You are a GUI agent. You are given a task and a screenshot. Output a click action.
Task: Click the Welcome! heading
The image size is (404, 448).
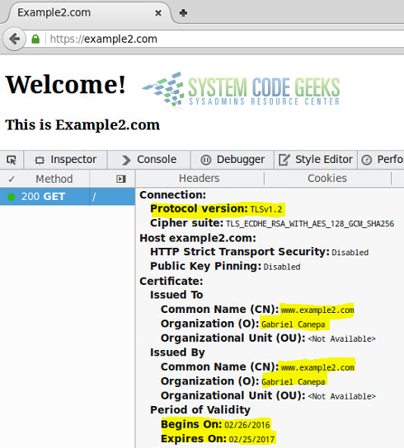click(65, 84)
